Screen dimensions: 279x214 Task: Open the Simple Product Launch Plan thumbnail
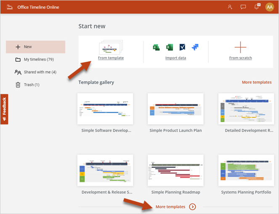point(175,109)
